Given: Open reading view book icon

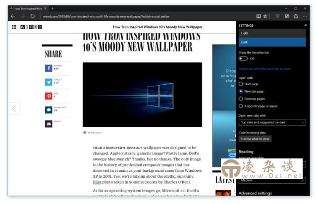Looking at the screenshot, I should (x=259, y=16).
